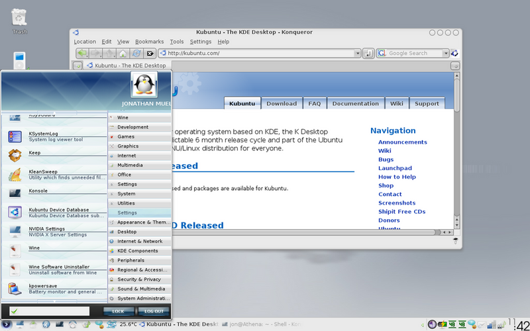530x331 pixels.
Task: Click into the Google Search box
Action: 414,54
